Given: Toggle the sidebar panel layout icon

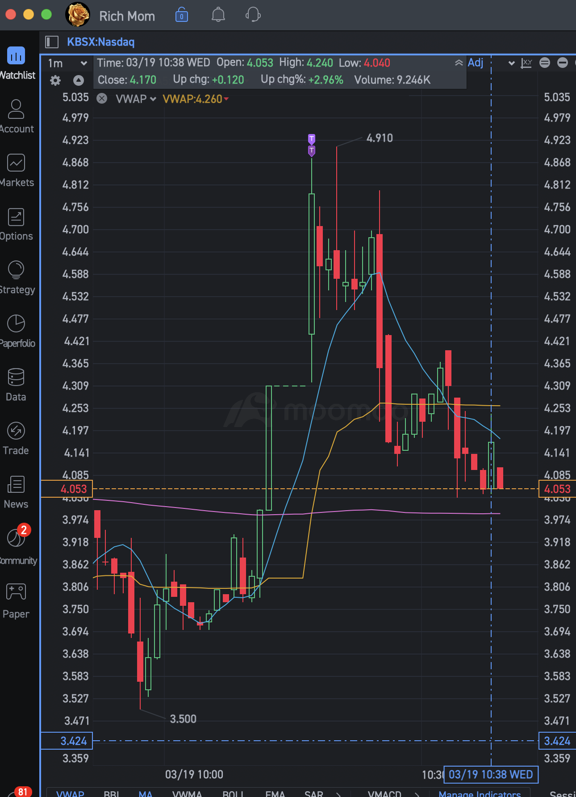Looking at the screenshot, I should 52,42.
